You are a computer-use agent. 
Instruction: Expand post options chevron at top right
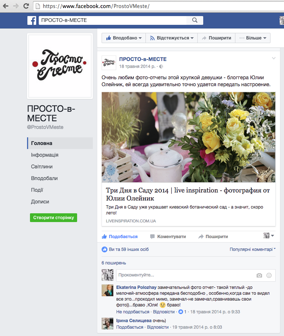tap(274, 58)
